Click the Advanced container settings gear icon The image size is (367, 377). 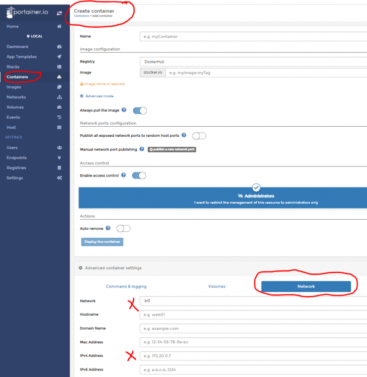(80, 268)
